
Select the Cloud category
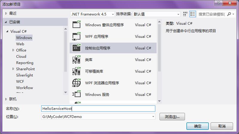21,56
